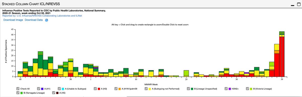Viewport: 302px width, 97px height.
Task: Toggle A (Unable to Subtype) checkbox
Action: [60, 88]
